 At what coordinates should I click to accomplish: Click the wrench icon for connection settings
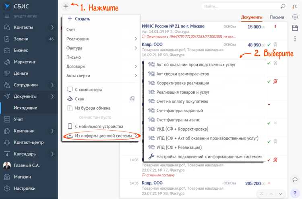tap(151, 156)
